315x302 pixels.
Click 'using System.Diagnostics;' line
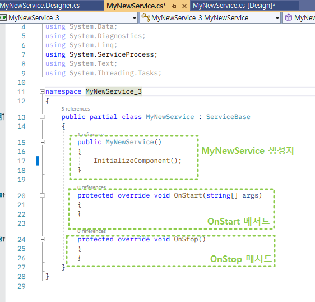pyautogui.click(x=95, y=36)
